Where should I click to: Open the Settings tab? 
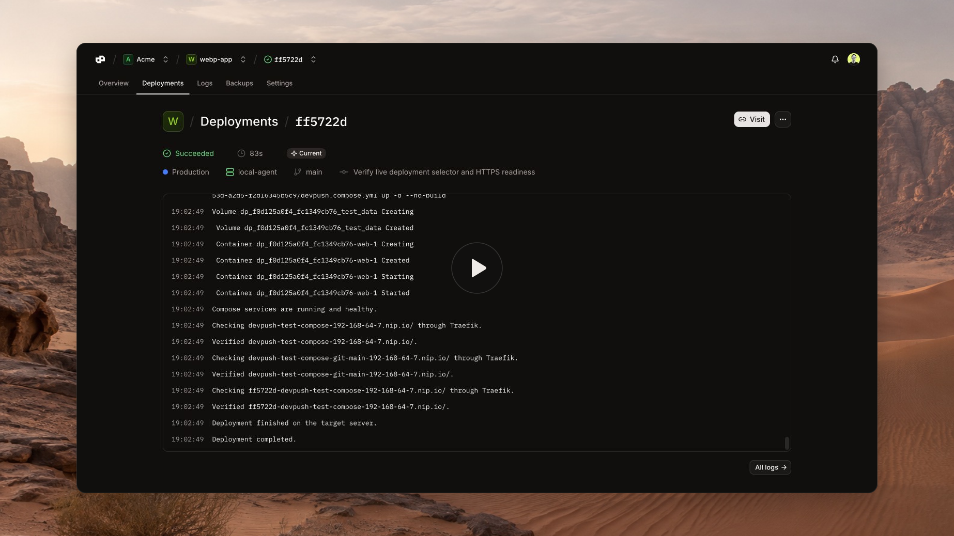(280, 83)
